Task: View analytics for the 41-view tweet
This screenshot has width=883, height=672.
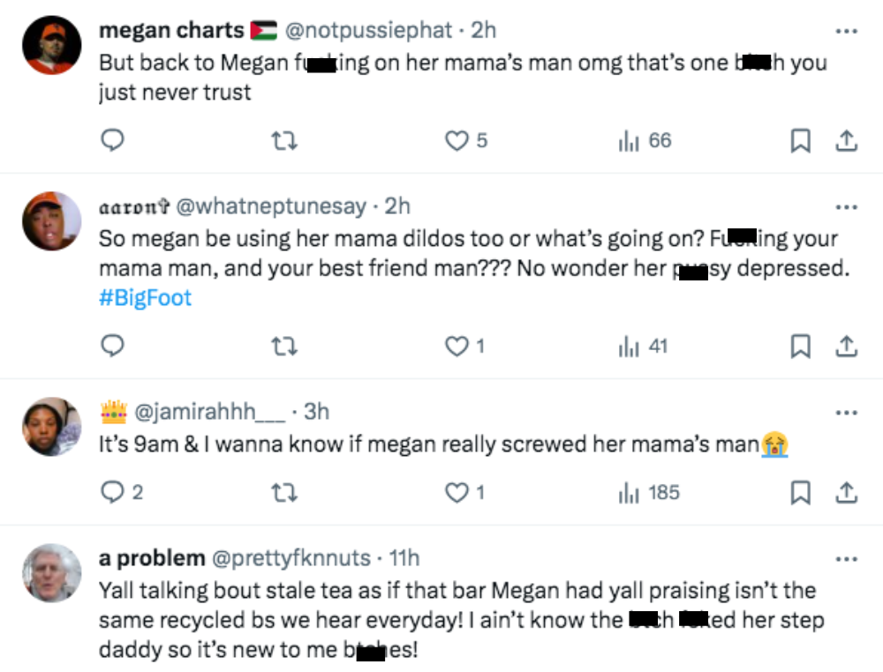Action: (645, 346)
